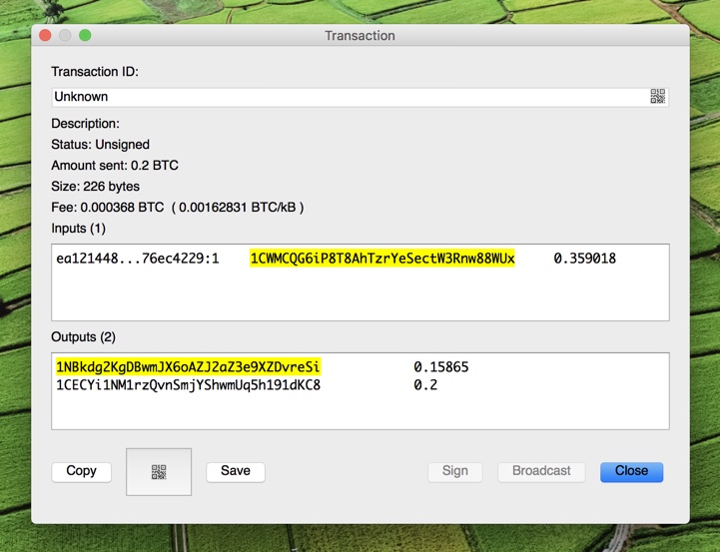The width and height of the screenshot is (720, 552).
Task: Close the Transaction dialog
Action: tap(631, 471)
